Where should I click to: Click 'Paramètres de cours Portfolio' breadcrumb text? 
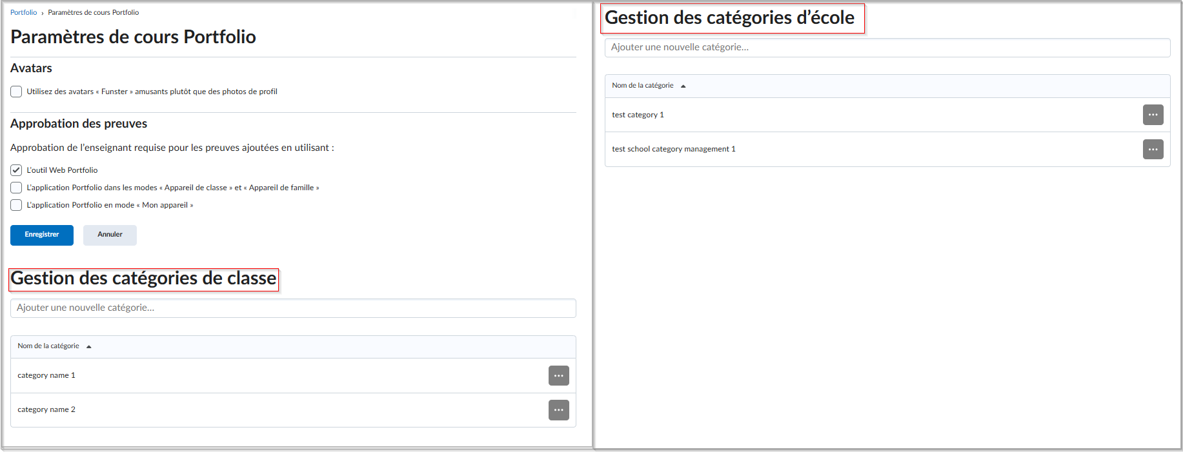click(x=94, y=12)
